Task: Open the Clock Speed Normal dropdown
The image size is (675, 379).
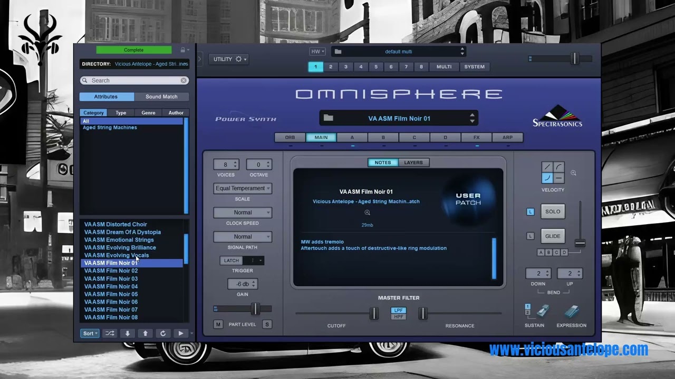Action: 243,213
